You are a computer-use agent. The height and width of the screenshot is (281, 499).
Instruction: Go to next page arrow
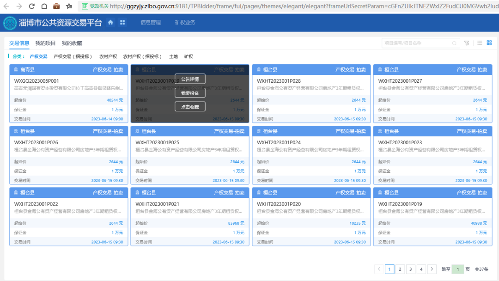[x=432, y=269]
